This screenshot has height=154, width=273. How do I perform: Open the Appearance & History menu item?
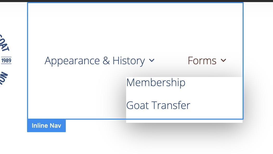(95, 61)
